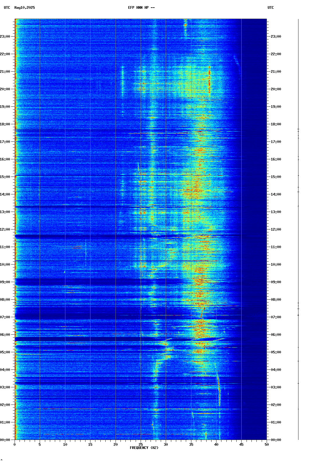311x463 pixels.
Task: Click the left-axis "00:00" time label
Action: 5,440
